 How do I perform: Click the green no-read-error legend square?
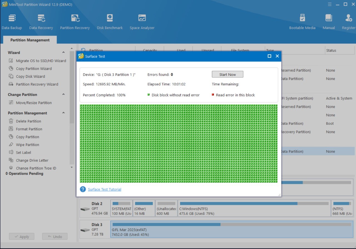149,95
